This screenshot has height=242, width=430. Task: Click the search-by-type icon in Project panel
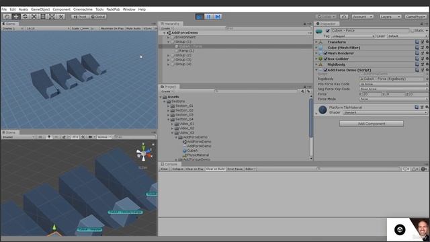(302, 91)
